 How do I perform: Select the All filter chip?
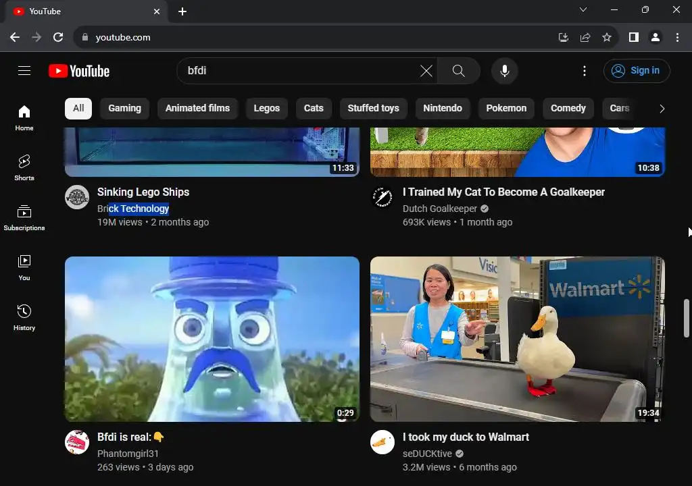click(78, 109)
